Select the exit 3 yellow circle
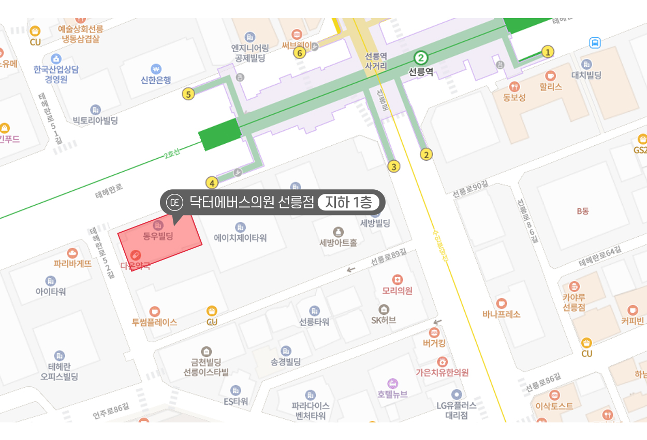Screen dimensions: 647x440 [394, 166]
